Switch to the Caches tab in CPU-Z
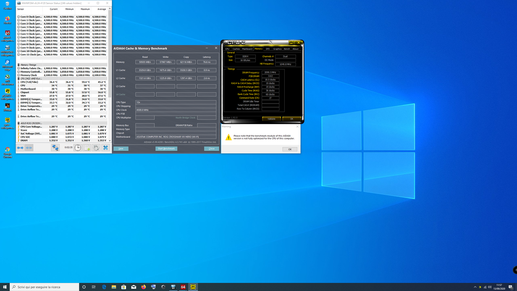The width and height of the screenshot is (517, 291). tap(236, 48)
